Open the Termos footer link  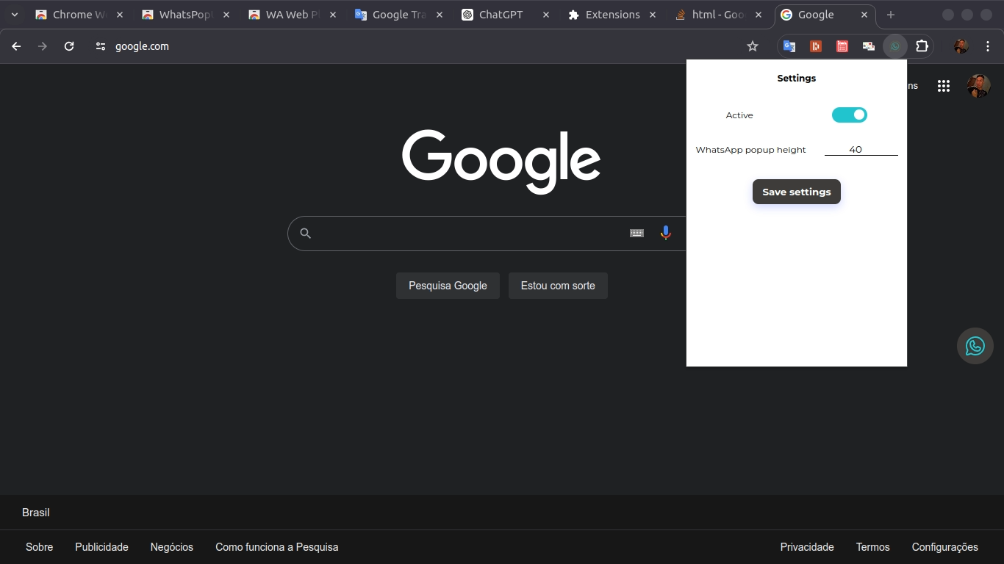coord(872,547)
